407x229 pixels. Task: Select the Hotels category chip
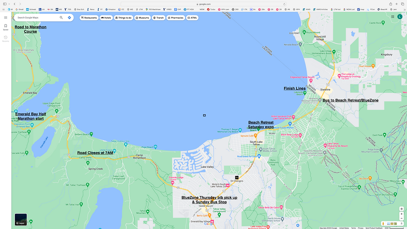[x=106, y=18]
